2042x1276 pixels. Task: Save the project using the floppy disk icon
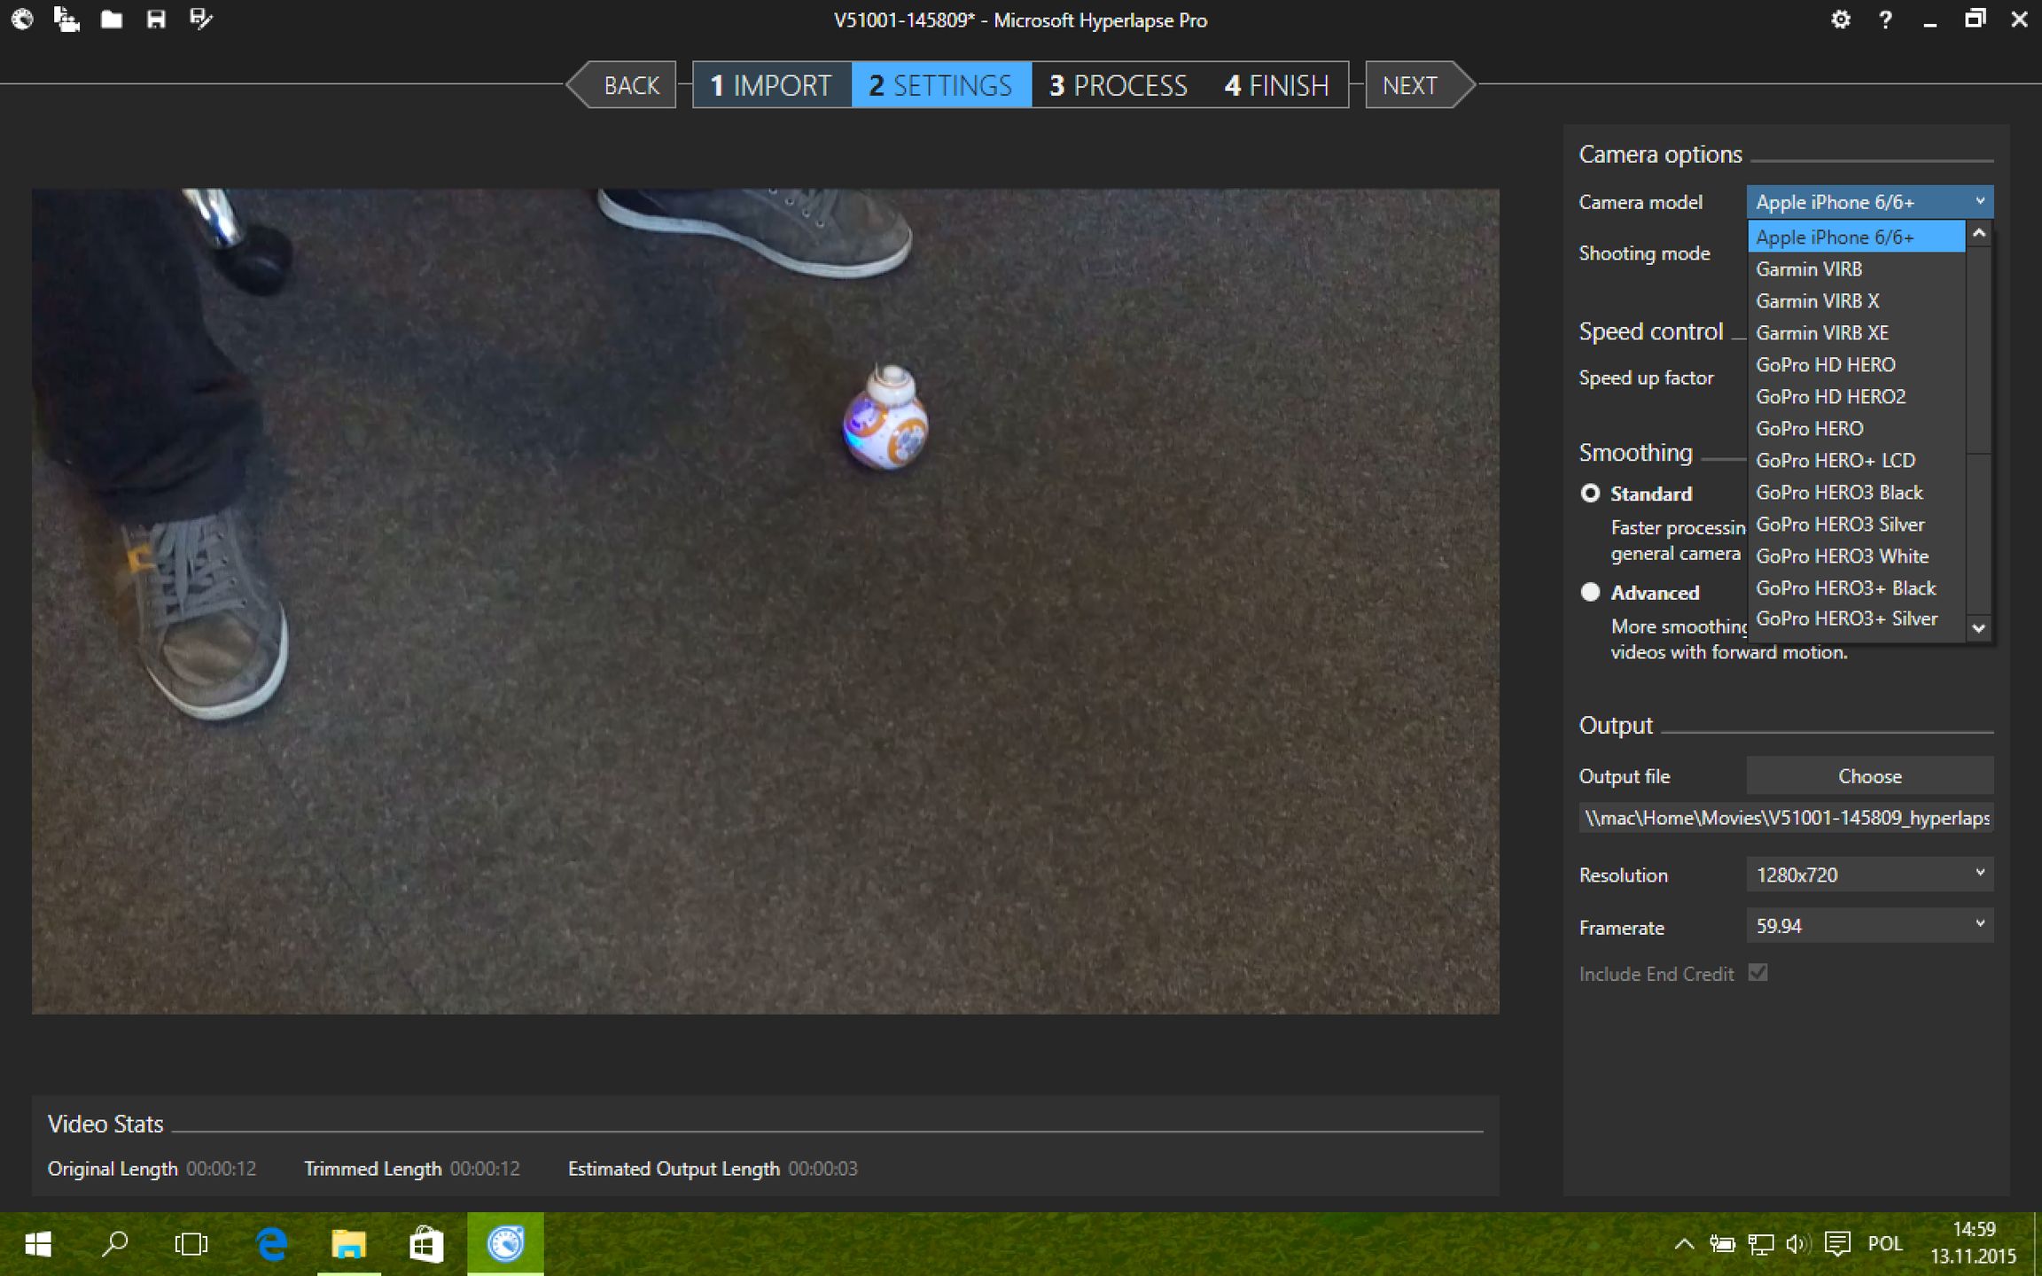[x=156, y=19]
